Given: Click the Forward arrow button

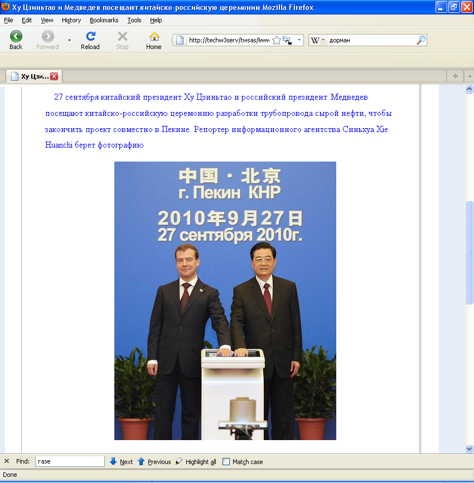Looking at the screenshot, I should (48, 36).
